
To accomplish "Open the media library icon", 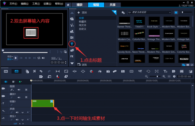I will click(72, 19).
